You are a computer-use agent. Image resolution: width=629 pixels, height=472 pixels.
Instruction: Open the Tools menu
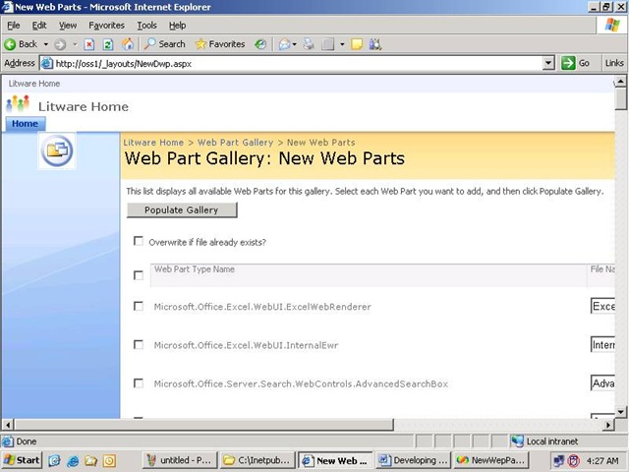(146, 26)
